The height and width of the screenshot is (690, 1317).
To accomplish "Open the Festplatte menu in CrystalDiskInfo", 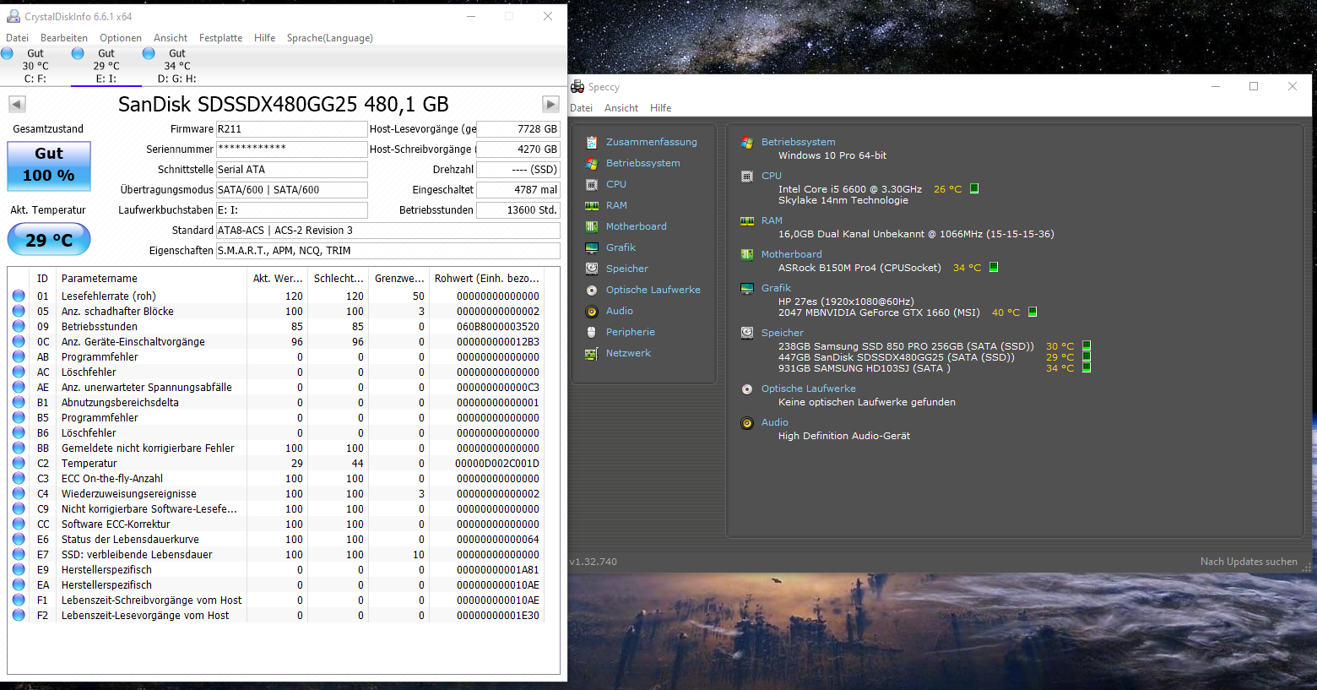I will (x=220, y=37).
